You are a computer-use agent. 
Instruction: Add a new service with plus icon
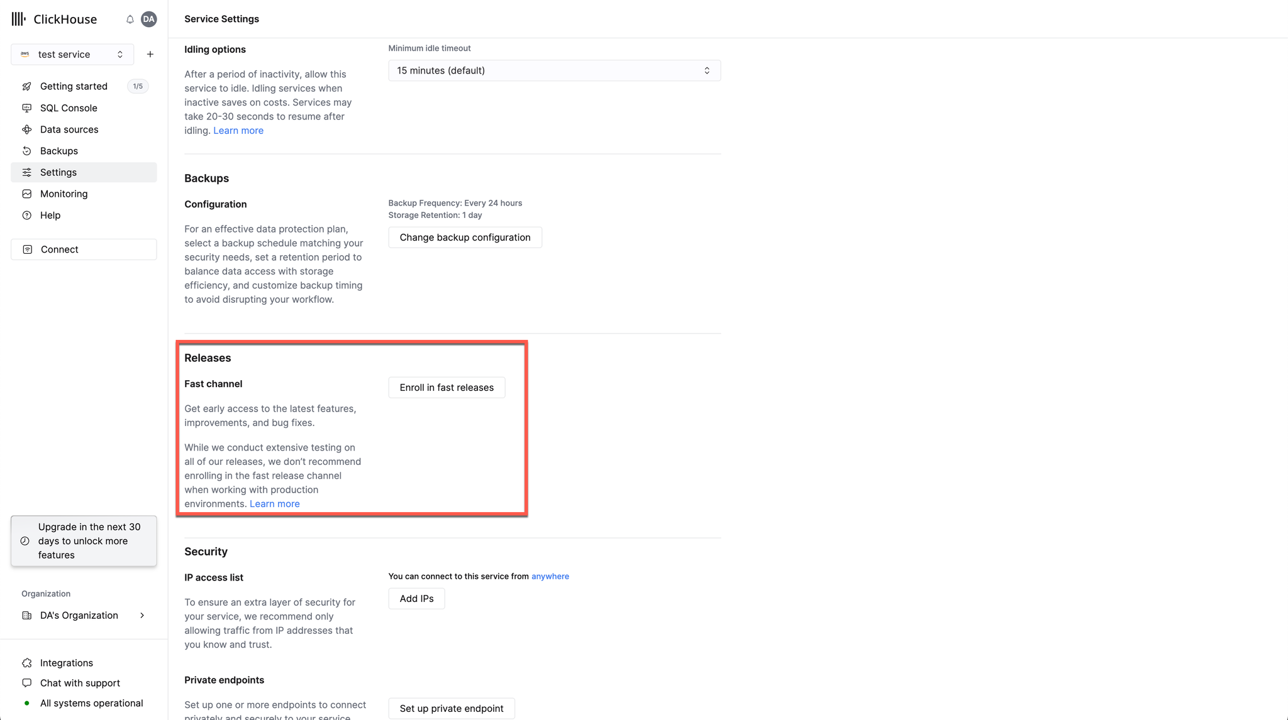click(x=150, y=55)
